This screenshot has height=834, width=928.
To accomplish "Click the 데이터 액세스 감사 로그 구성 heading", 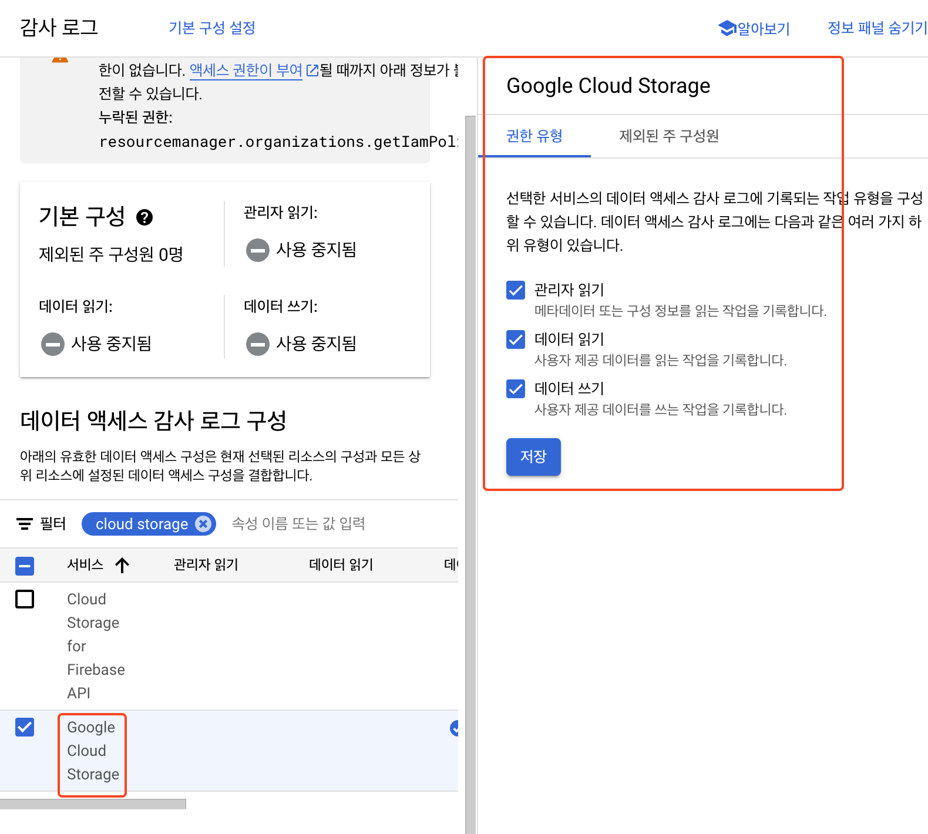I will (x=153, y=421).
